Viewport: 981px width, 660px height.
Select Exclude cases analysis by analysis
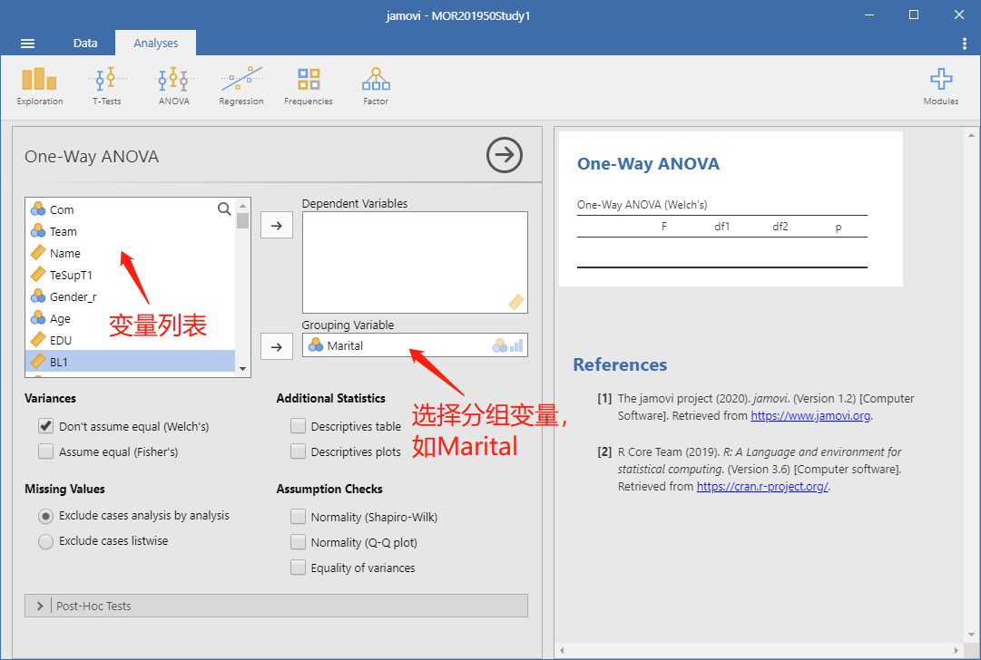coord(45,516)
